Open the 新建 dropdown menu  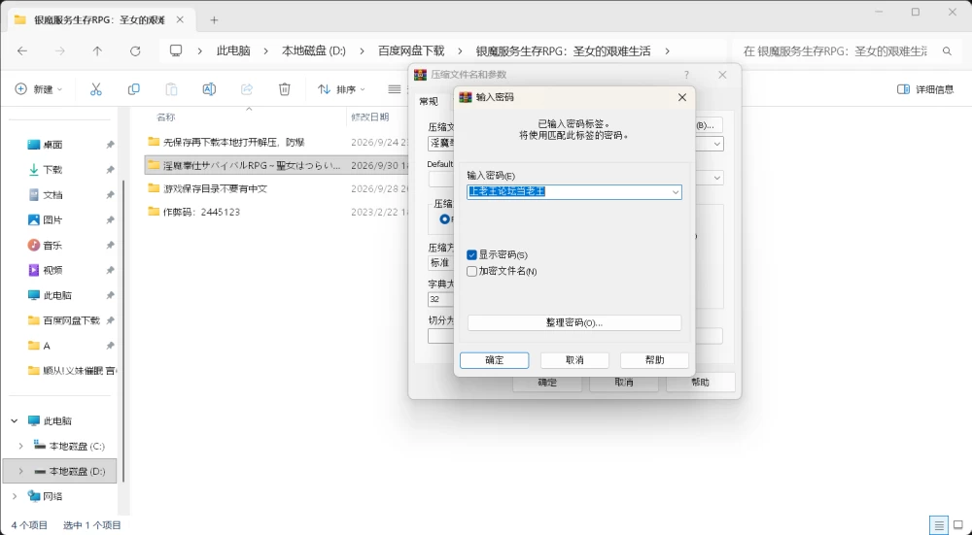(x=39, y=89)
